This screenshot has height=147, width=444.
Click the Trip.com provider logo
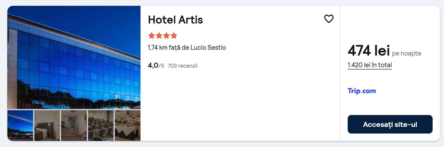[x=361, y=91]
